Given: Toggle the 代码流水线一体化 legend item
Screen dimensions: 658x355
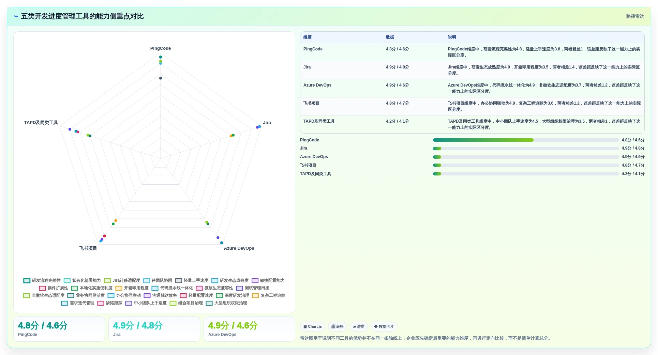Looking at the screenshot, I should point(172,288).
